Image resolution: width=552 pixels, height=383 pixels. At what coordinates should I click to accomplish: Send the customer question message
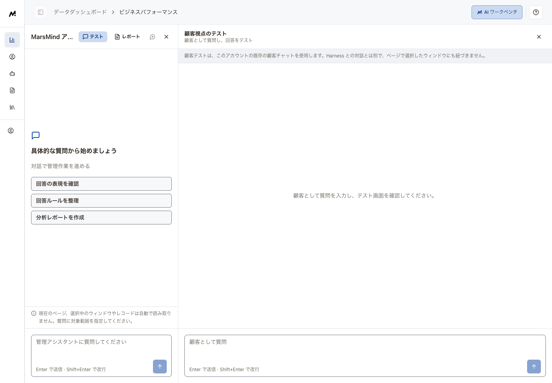(534, 367)
